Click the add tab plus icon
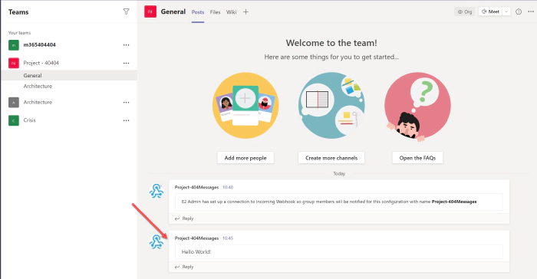 pyautogui.click(x=245, y=12)
